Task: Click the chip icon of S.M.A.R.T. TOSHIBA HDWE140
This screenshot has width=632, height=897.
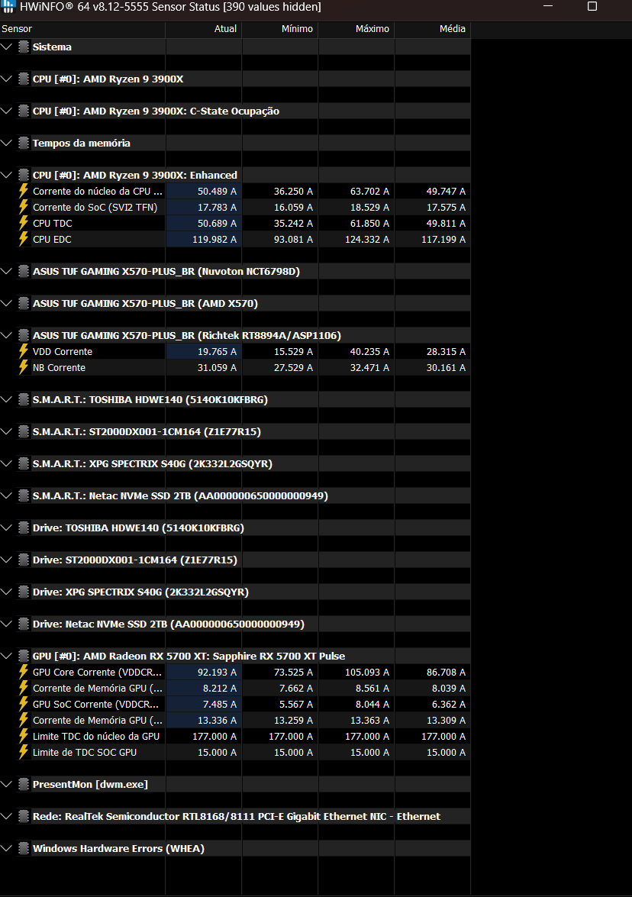Action: coord(24,399)
